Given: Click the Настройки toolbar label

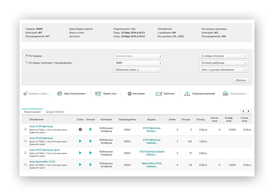Looking at the screenshot, I should [139, 94].
